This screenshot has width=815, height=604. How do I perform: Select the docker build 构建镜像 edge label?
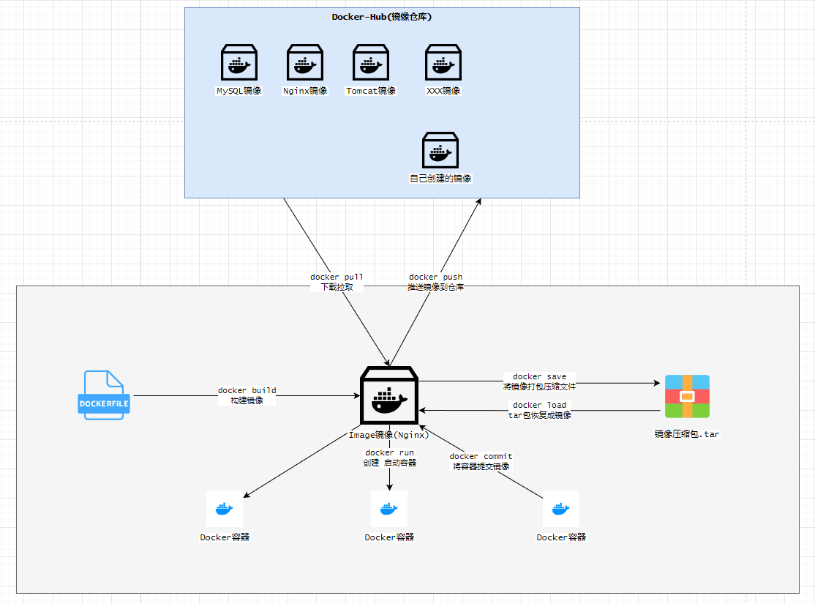coord(247,395)
